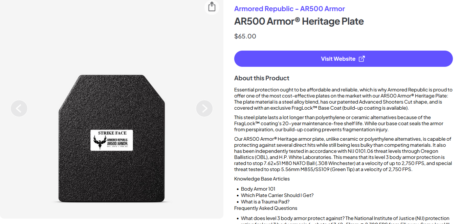The width and height of the screenshot is (461, 224).
Task: Click the Frequently Asked Questions heading
Action: (x=266, y=208)
